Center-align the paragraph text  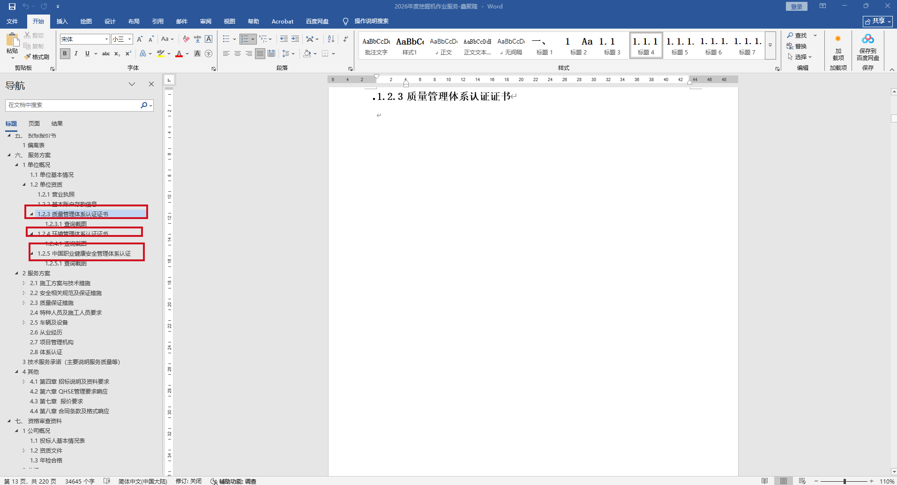[x=238, y=53]
